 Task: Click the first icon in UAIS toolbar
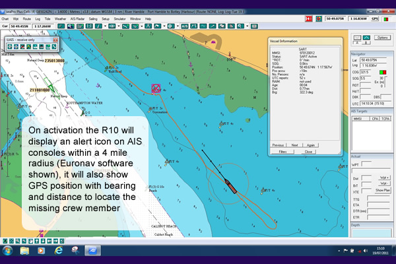click(x=9, y=47)
